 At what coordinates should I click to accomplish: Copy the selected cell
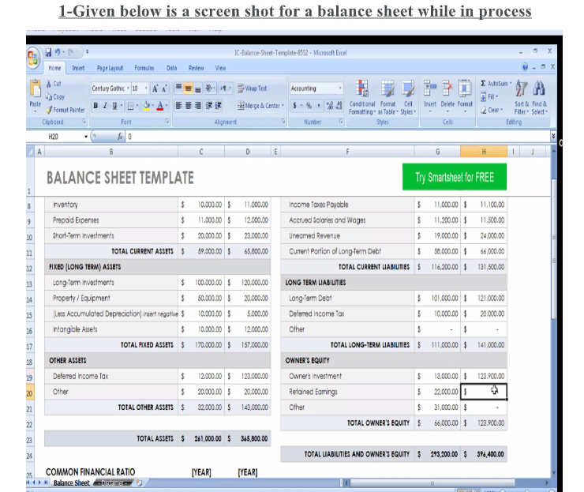point(55,97)
